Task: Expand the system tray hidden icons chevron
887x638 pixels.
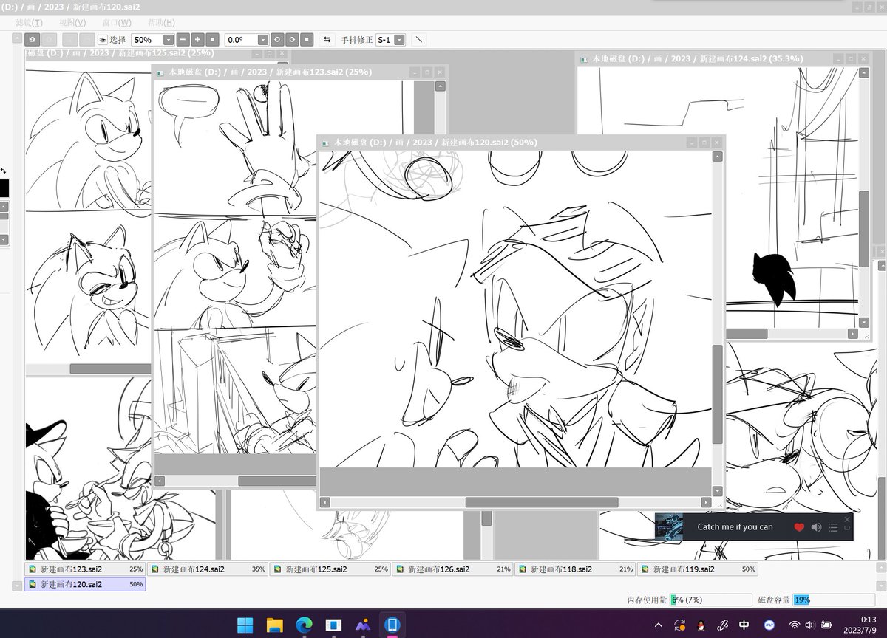Action: pos(659,625)
